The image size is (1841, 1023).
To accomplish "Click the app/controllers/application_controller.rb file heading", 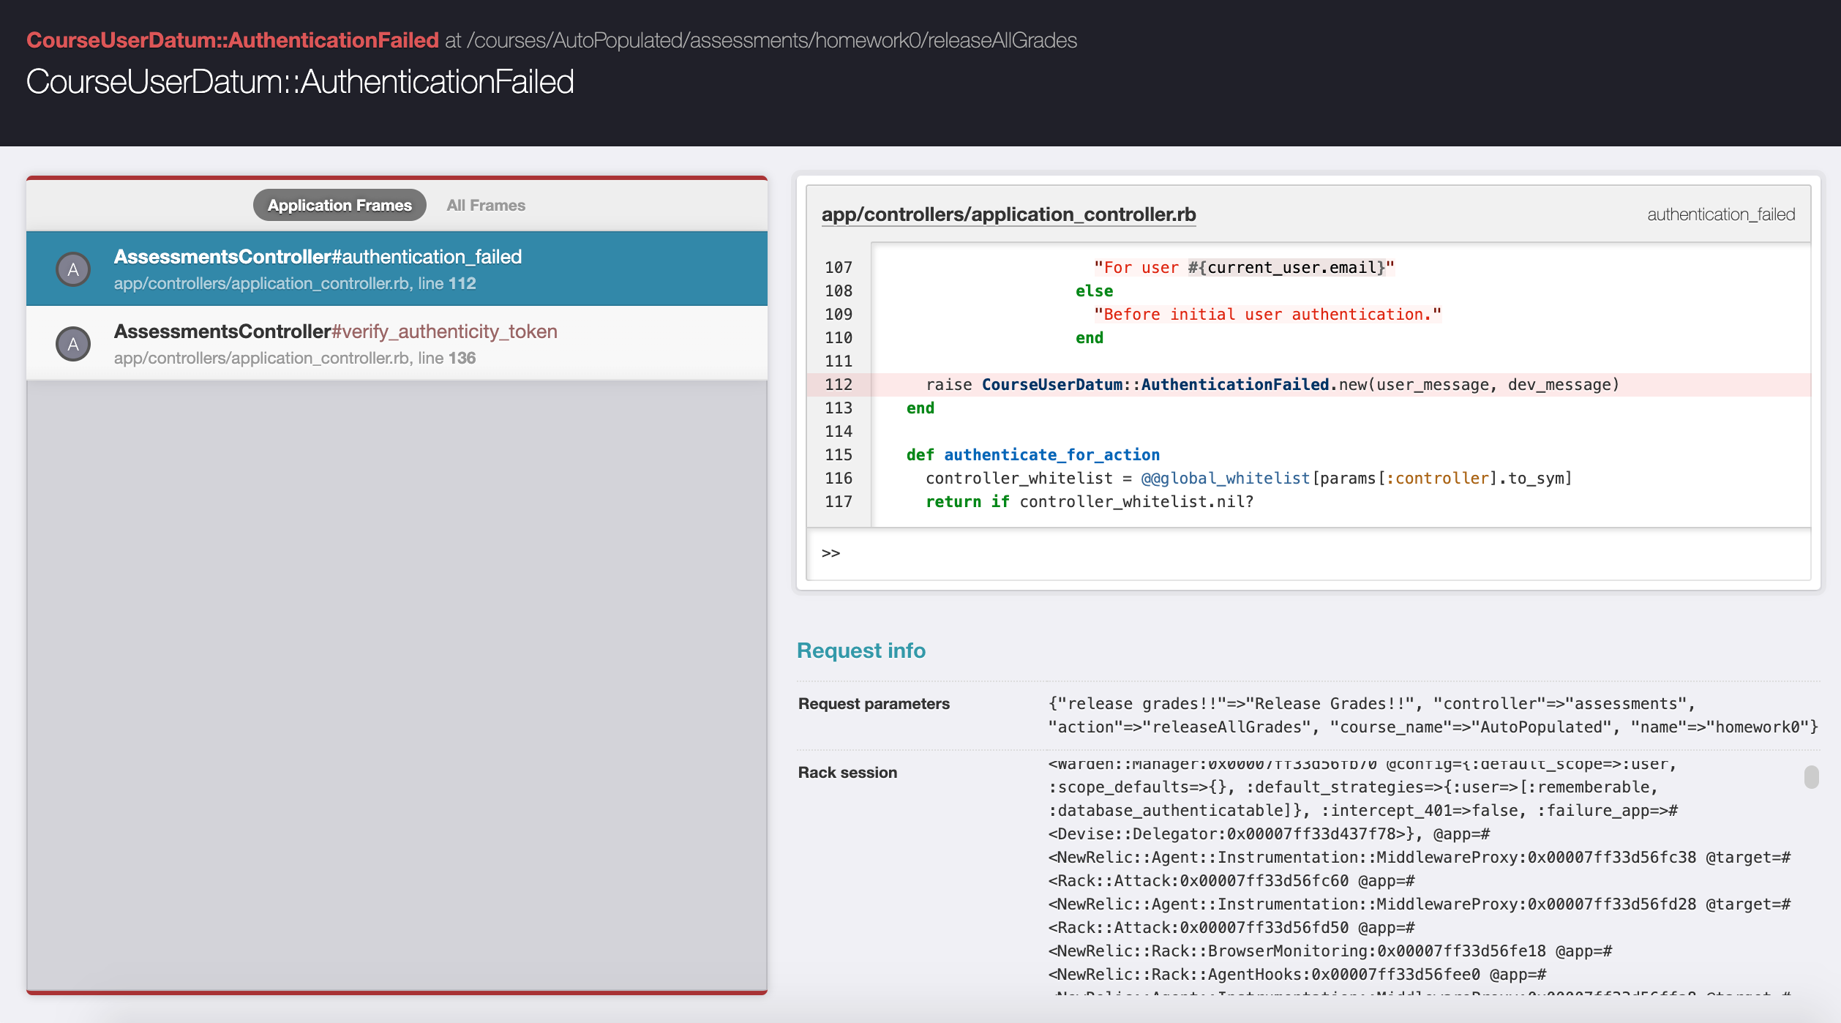I will point(1008,214).
